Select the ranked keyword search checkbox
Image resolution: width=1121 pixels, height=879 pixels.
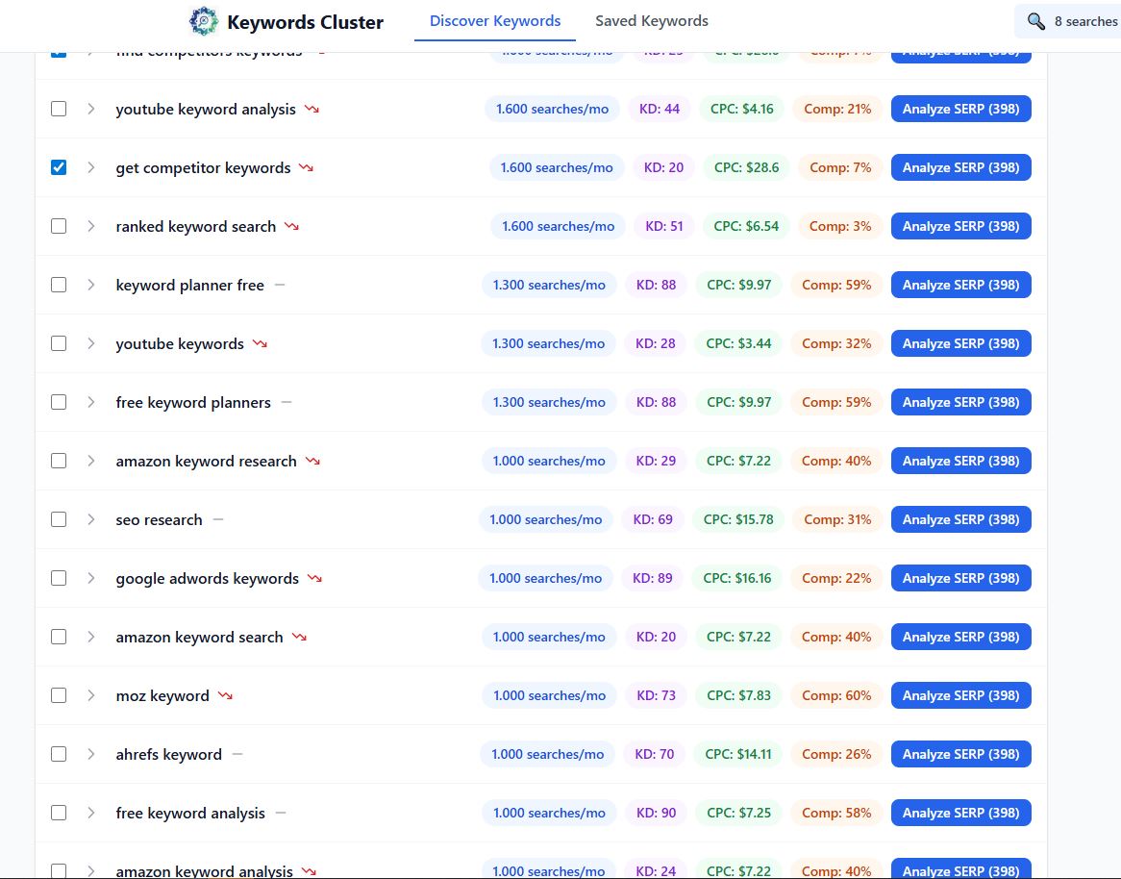(59, 225)
